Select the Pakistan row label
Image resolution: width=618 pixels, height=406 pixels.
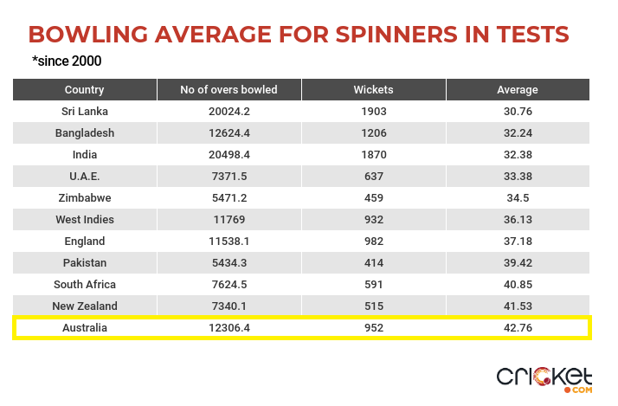click(x=85, y=263)
